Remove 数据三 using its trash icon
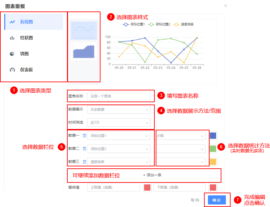 (x=84, y=162)
